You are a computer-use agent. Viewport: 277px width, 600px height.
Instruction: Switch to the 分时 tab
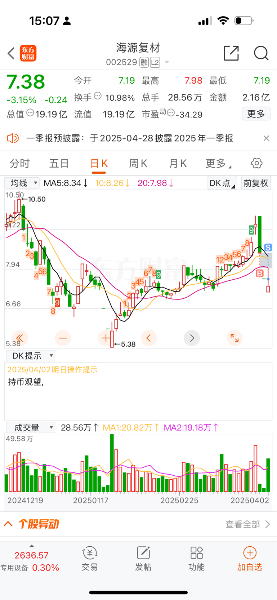(20, 164)
